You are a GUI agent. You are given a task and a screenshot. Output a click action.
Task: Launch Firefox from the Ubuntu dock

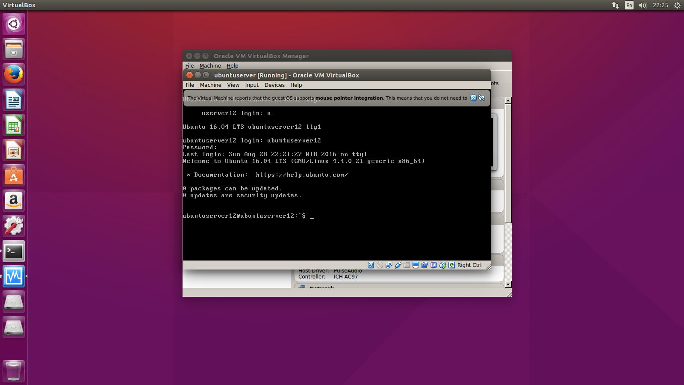click(13, 74)
